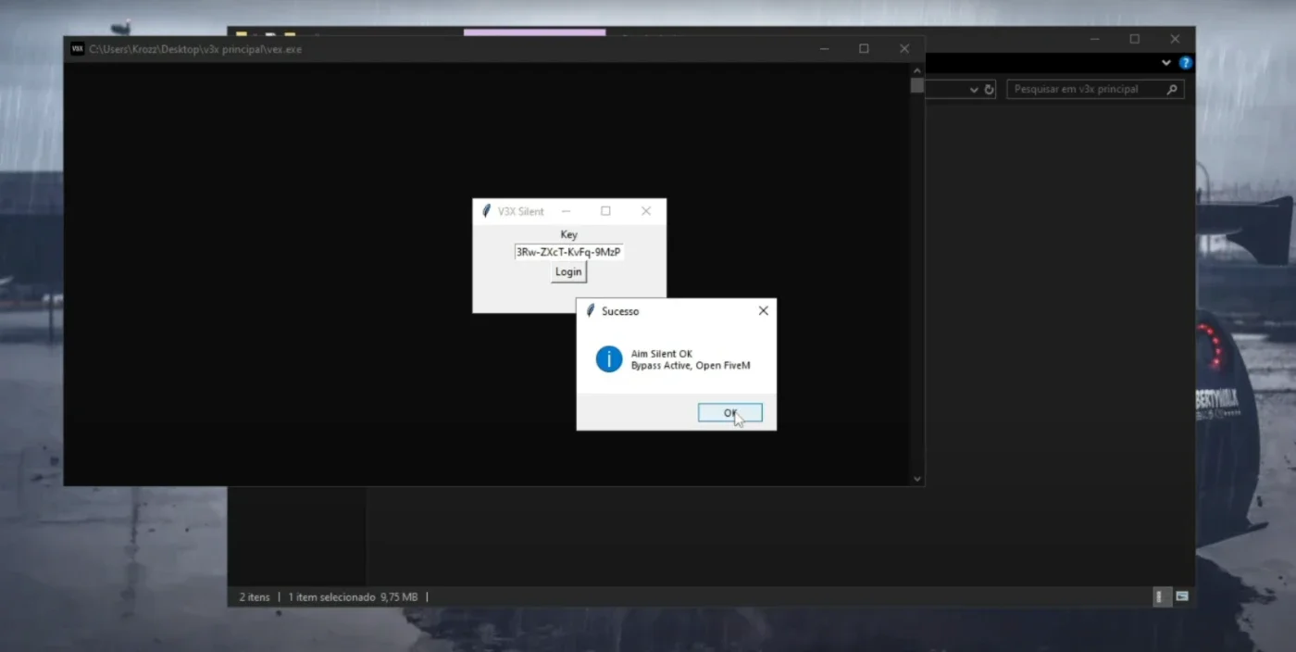This screenshot has height=652, width=1296.
Task: Click the feather icon in Sucesso title bar
Action: coord(590,311)
